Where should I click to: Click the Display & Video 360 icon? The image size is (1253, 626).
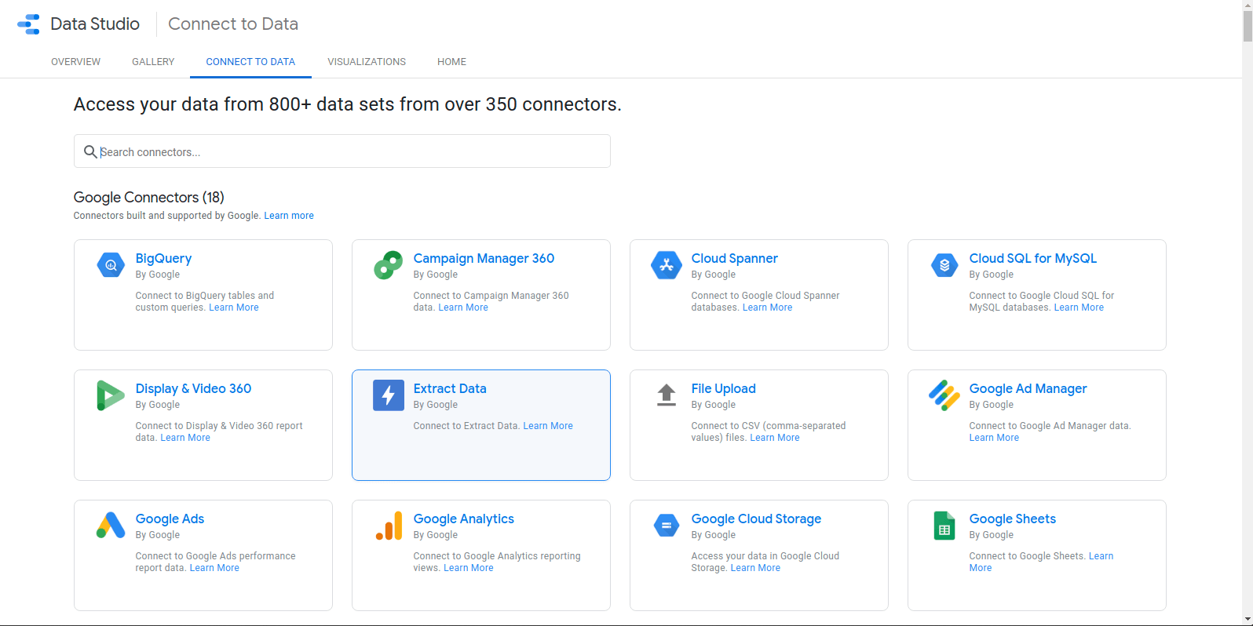pos(110,395)
